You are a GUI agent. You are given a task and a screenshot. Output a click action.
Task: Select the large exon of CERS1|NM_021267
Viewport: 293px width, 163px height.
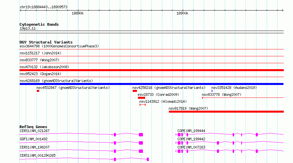(141, 135)
